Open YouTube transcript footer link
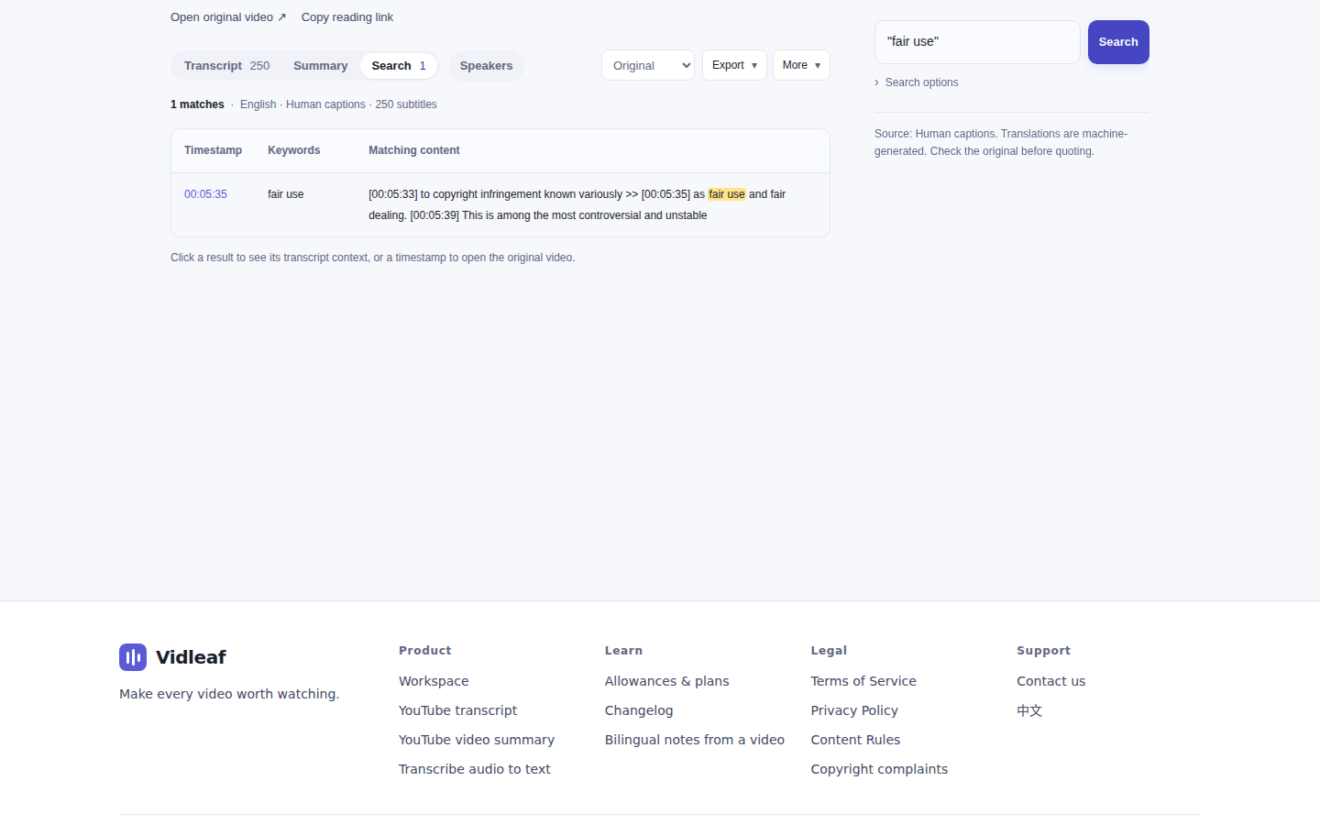This screenshot has height=825, width=1320. pyautogui.click(x=457, y=710)
